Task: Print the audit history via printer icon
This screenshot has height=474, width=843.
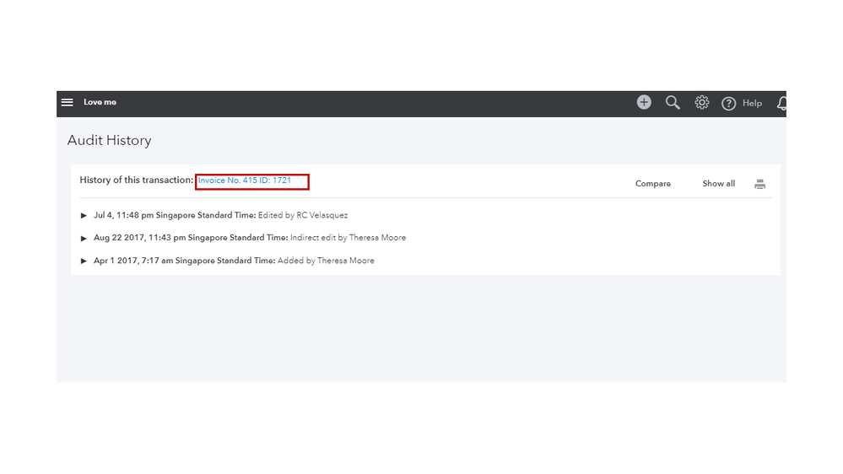Action: point(759,185)
